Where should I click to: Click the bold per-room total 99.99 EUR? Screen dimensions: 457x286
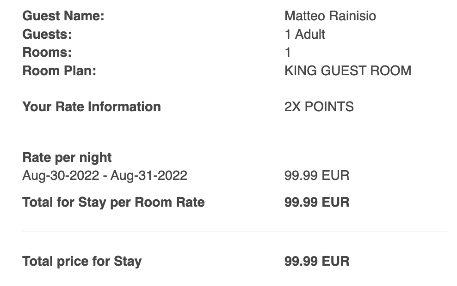[317, 203]
